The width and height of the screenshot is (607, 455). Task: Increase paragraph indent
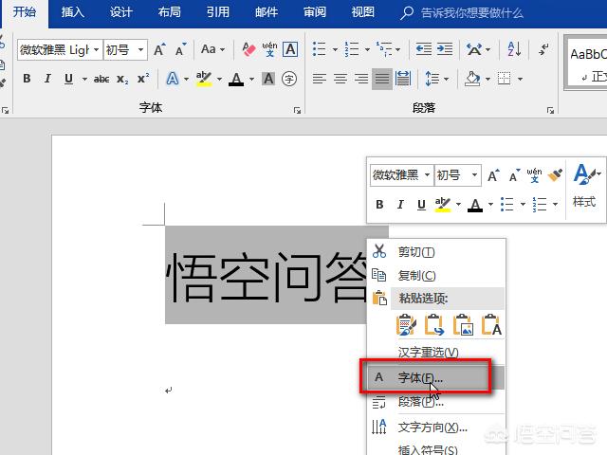pos(445,49)
